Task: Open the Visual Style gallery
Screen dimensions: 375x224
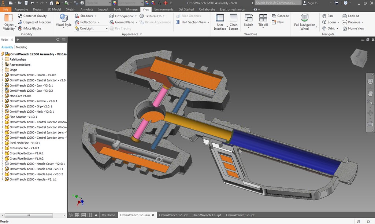Action: pyautogui.click(x=63, y=21)
